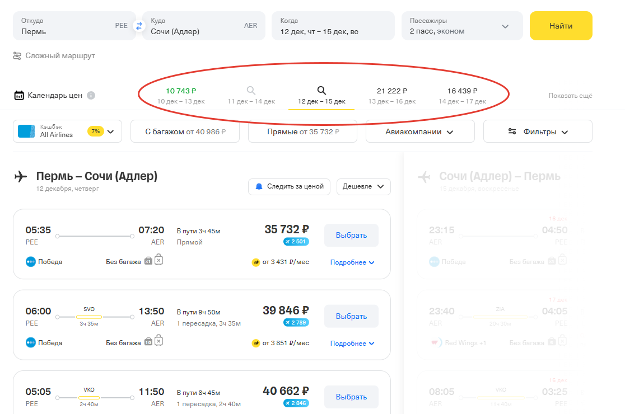Open the Кэшбэк All Airlines dropdown
625x414 pixels.
[67, 131]
